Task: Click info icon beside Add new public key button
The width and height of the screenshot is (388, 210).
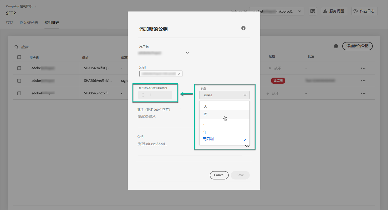Action: [x=336, y=46]
